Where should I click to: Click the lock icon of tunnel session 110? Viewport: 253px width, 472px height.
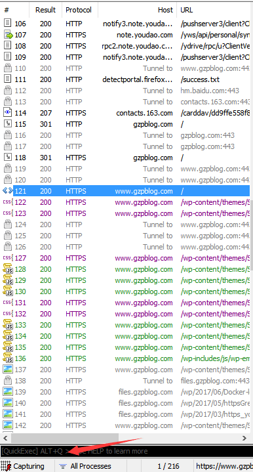(x=7, y=68)
